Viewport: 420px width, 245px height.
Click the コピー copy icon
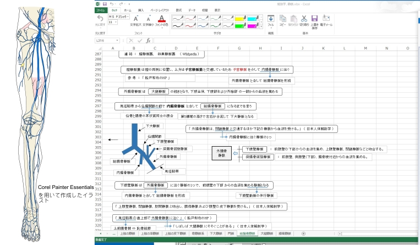(x=282, y=18)
